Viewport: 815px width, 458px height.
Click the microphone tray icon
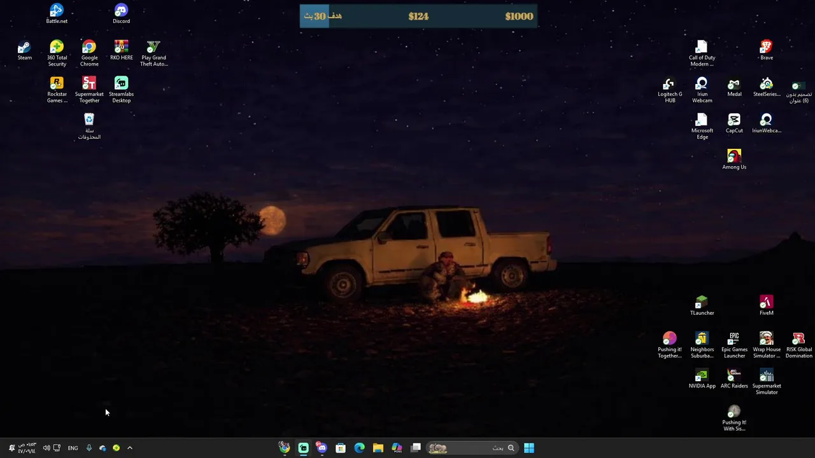(x=89, y=448)
